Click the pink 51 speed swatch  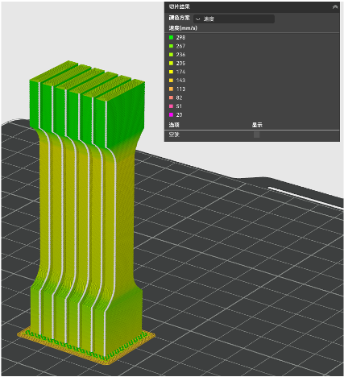tap(171, 106)
